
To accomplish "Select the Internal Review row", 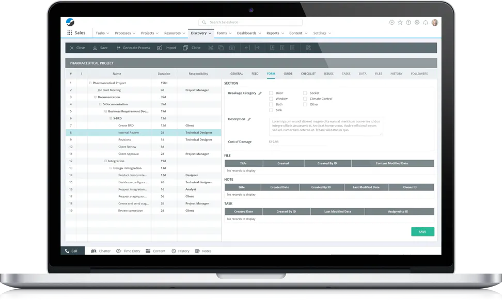I will [144, 133].
